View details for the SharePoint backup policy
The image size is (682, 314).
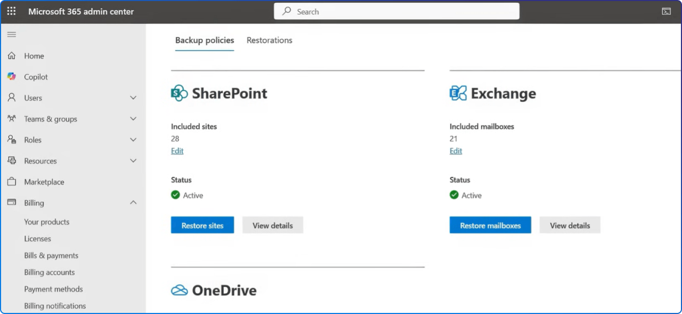tap(273, 225)
